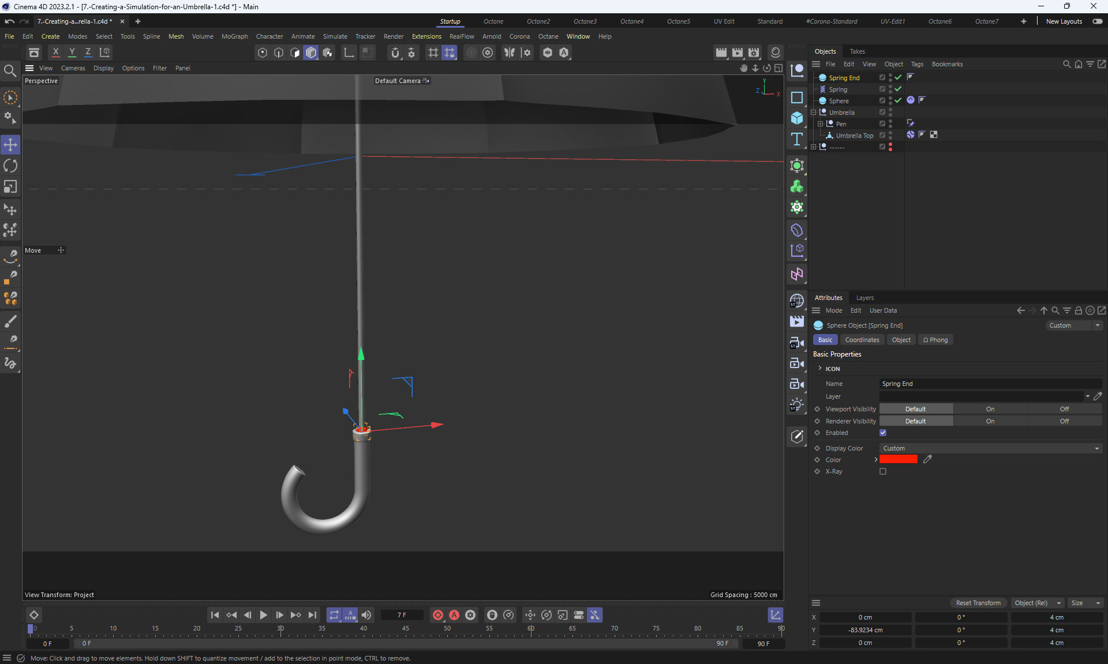Click the viewport search magnifier icon
The width and height of the screenshot is (1108, 664).
click(x=10, y=71)
